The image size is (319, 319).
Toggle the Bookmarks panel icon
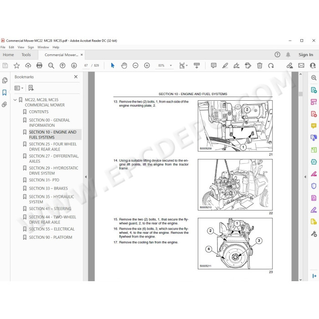5,93
